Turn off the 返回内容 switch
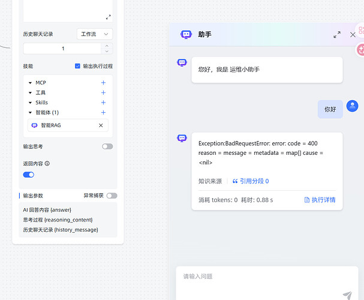 pos(29,175)
